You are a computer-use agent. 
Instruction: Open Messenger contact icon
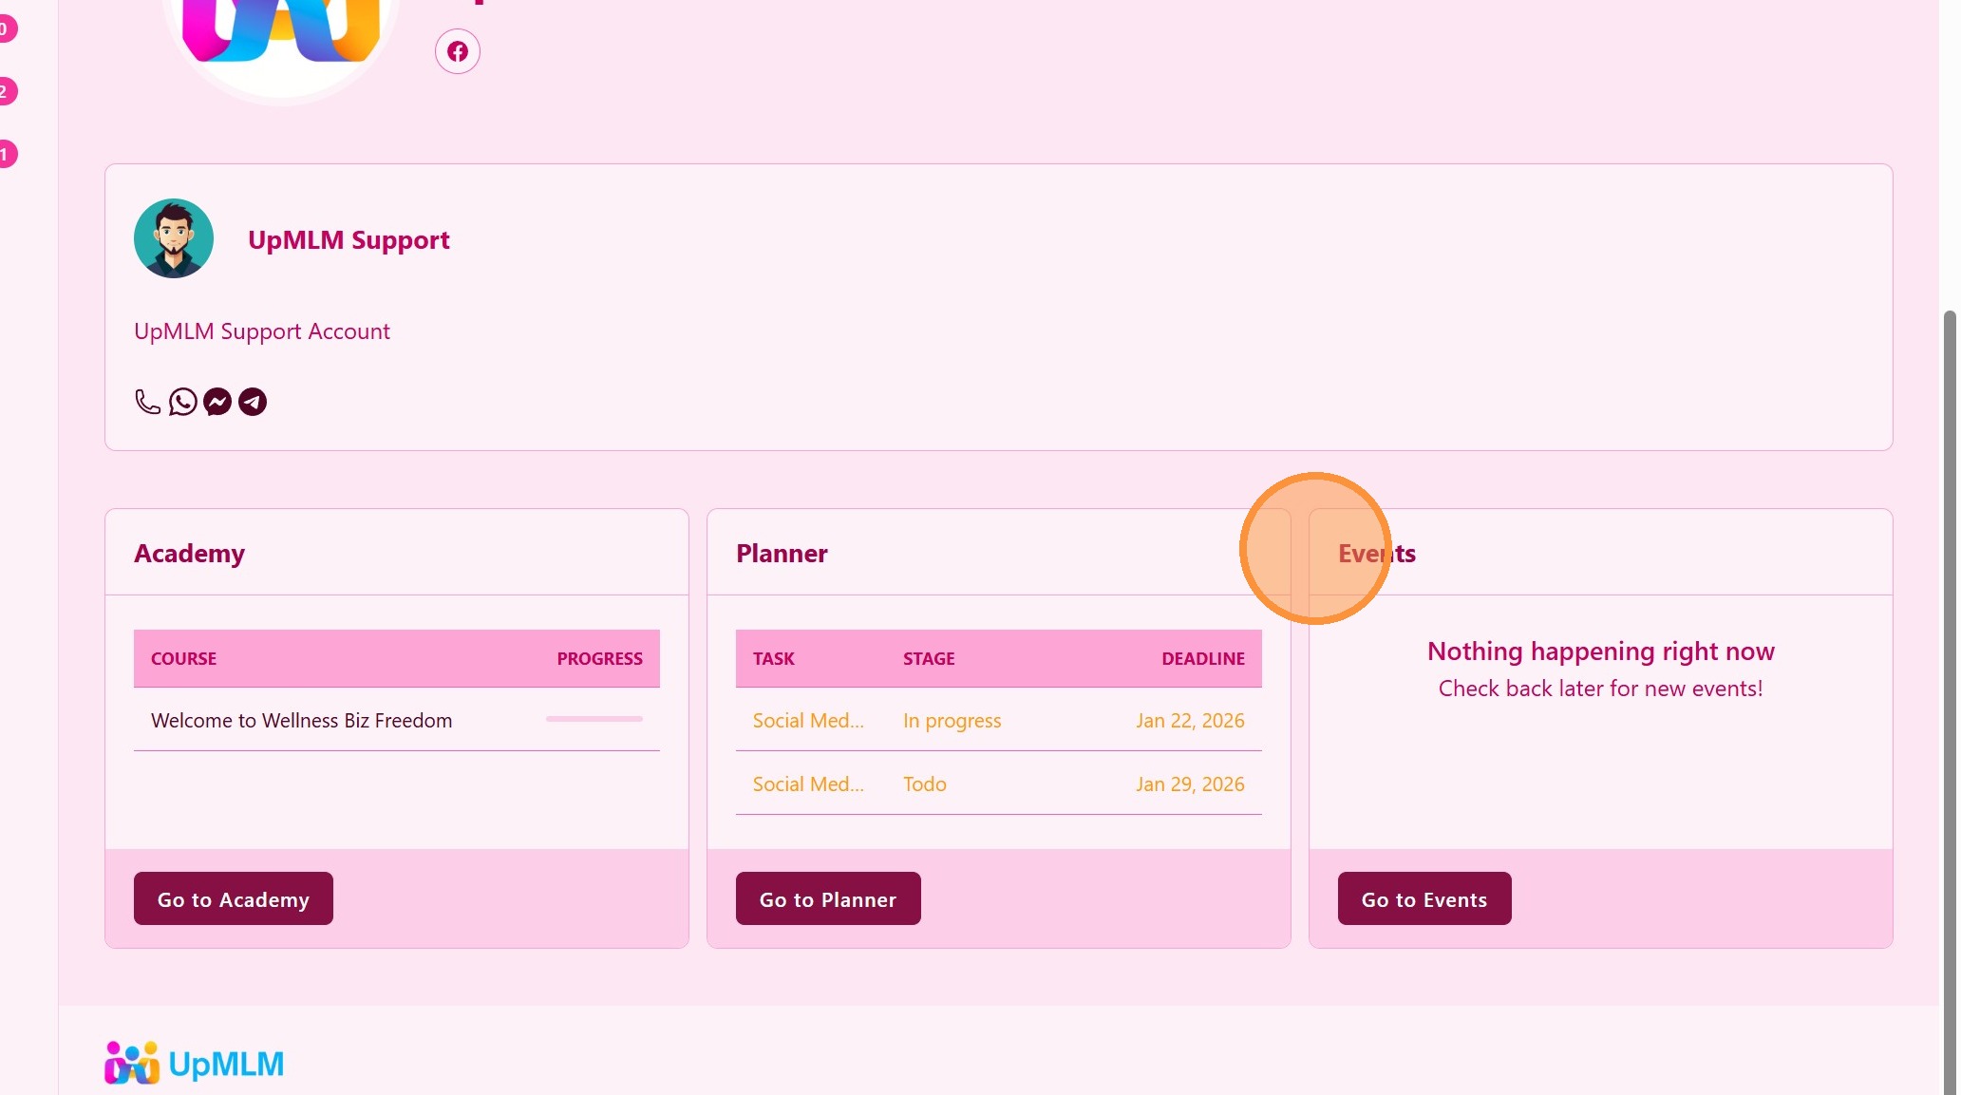point(217,402)
